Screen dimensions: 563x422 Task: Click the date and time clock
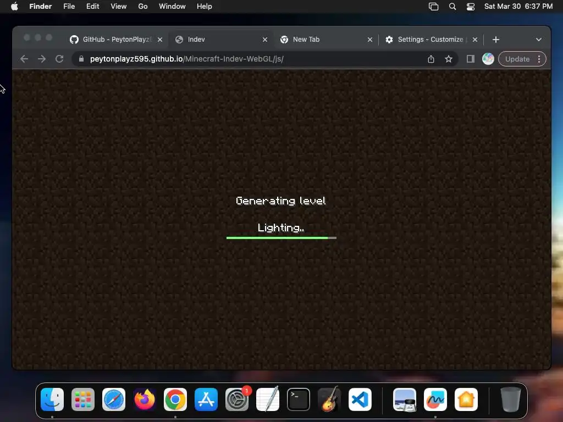pos(518,7)
